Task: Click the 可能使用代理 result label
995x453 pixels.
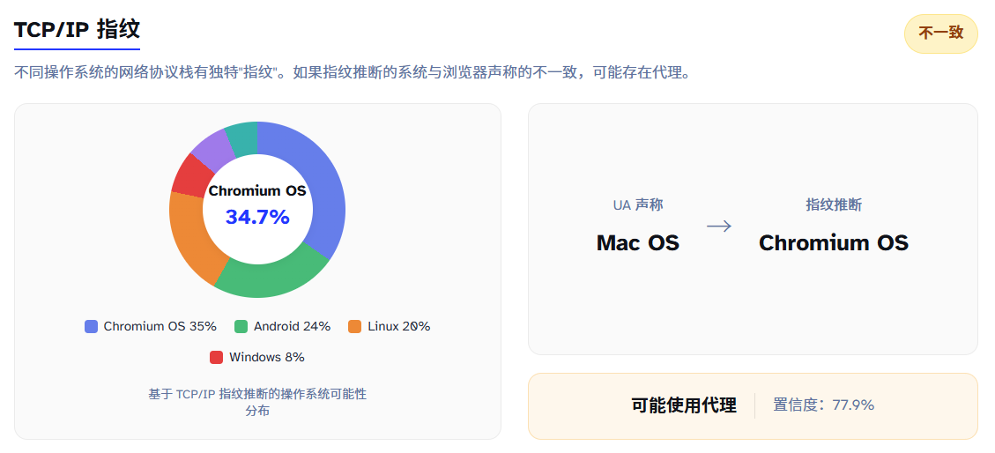Action: point(684,405)
